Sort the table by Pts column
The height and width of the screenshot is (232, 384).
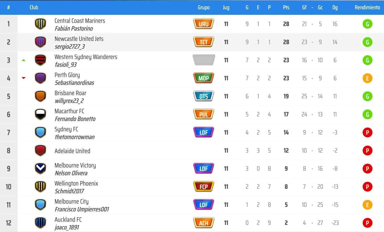(286, 8)
